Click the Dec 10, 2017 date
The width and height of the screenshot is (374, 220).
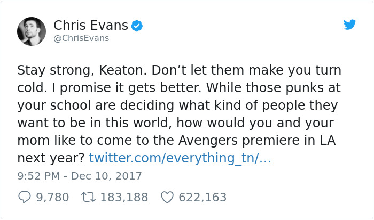tap(107, 176)
